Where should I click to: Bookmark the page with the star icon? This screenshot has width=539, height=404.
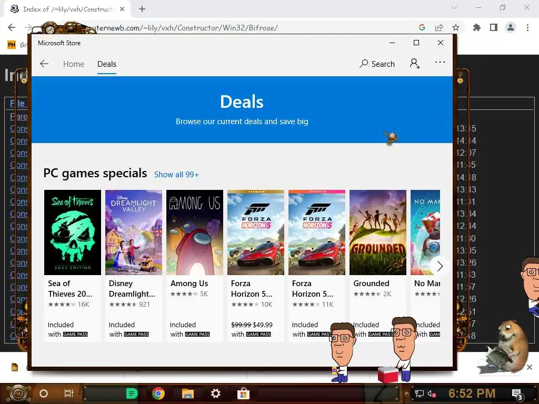pos(456,27)
